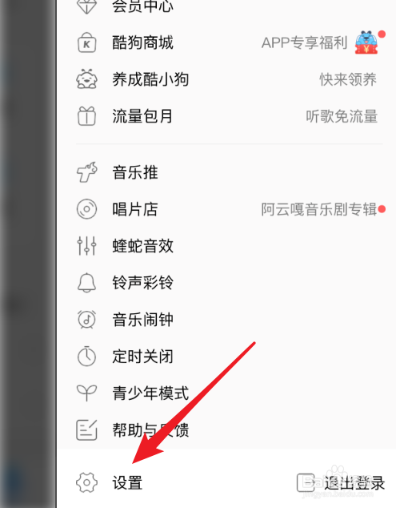Tap the 酷狗商城 shopping bag icon
This screenshot has height=508, width=396.
click(x=86, y=42)
